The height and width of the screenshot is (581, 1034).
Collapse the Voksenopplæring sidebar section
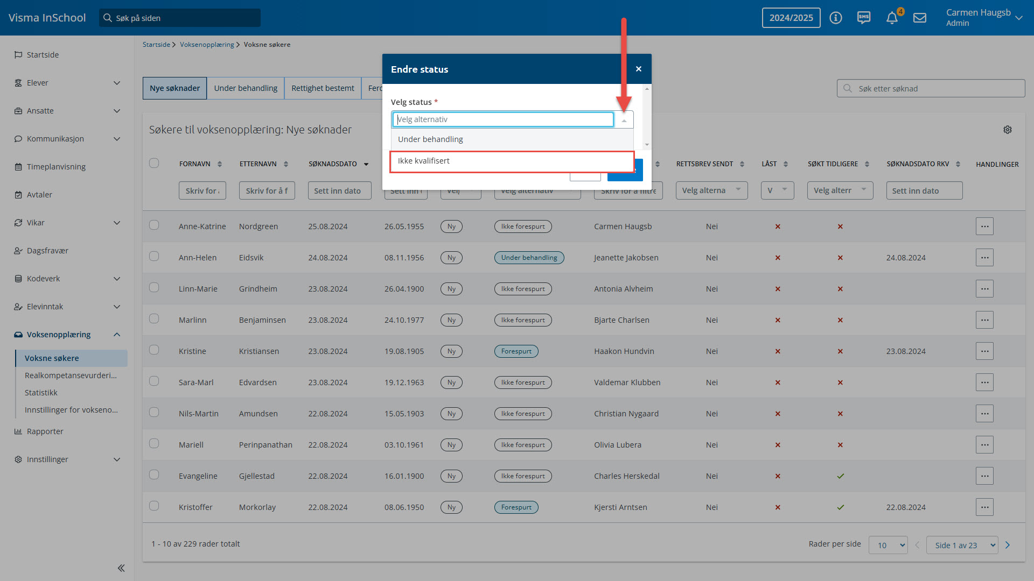pyautogui.click(x=117, y=335)
